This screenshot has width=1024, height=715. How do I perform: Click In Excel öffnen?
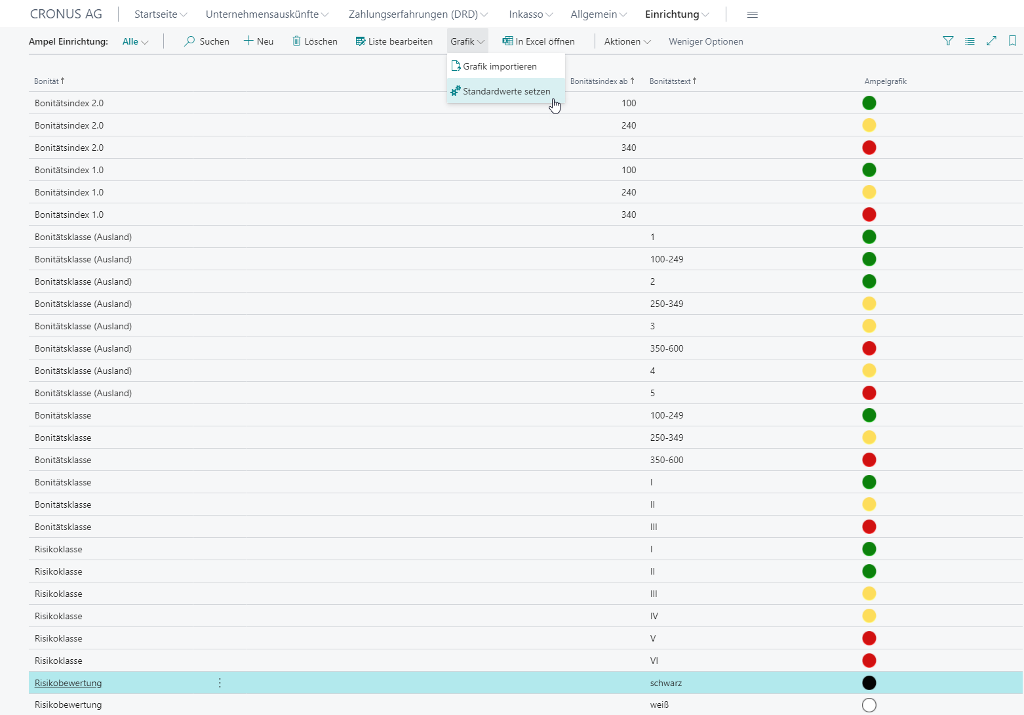[x=538, y=41]
